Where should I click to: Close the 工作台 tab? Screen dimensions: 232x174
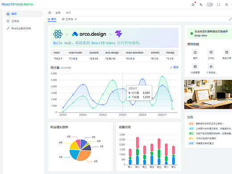[76, 19]
